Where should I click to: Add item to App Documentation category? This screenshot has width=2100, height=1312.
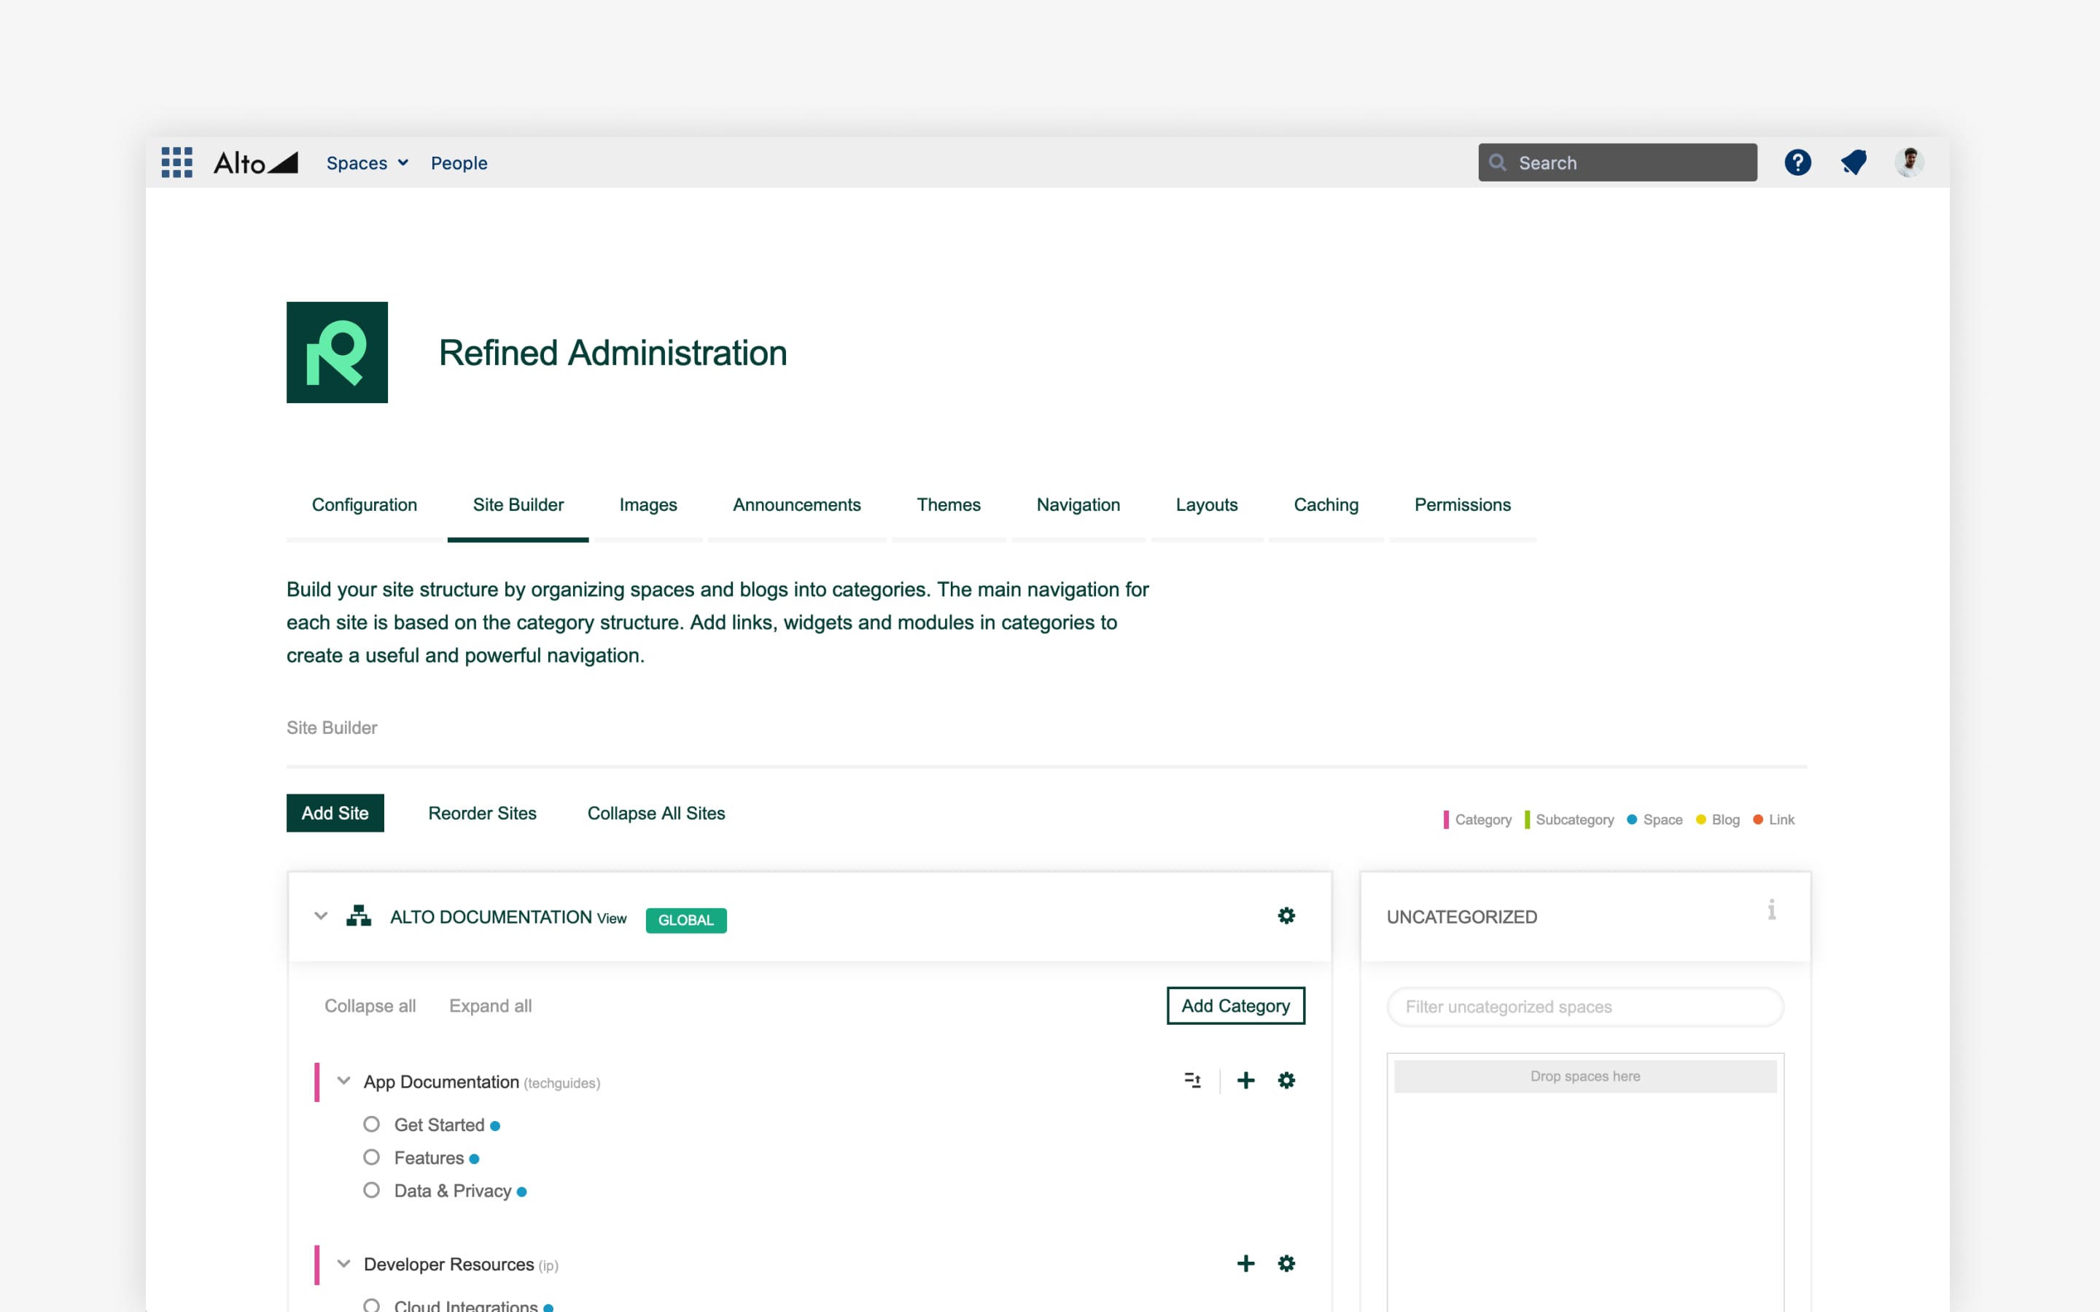click(x=1245, y=1080)
